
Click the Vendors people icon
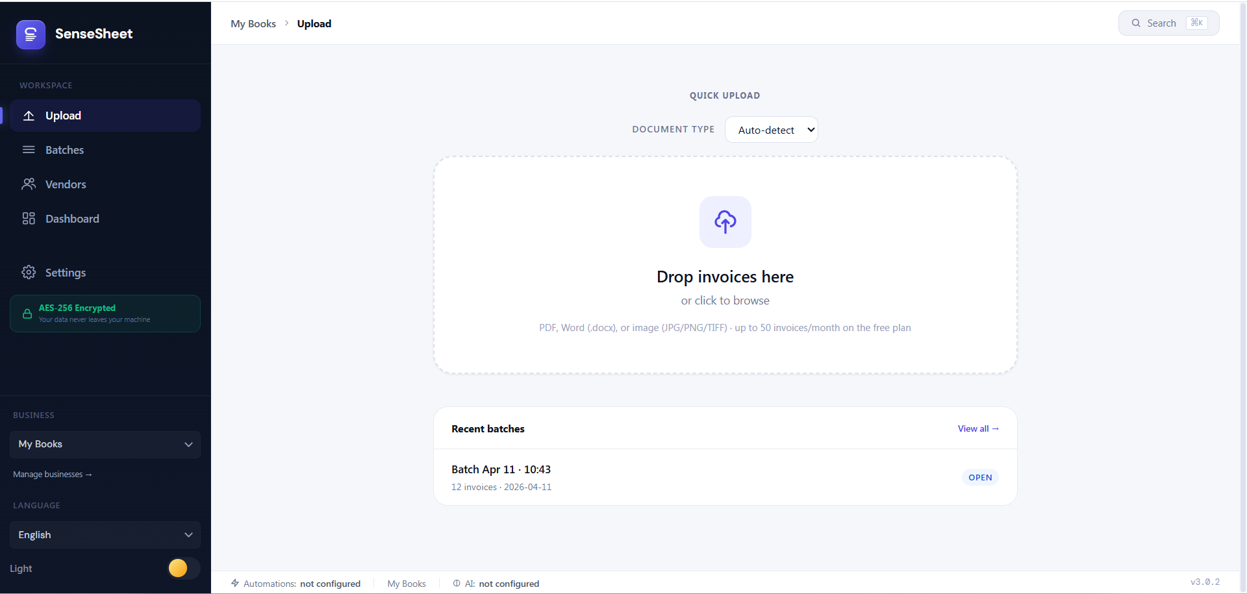tap(29, 184)
